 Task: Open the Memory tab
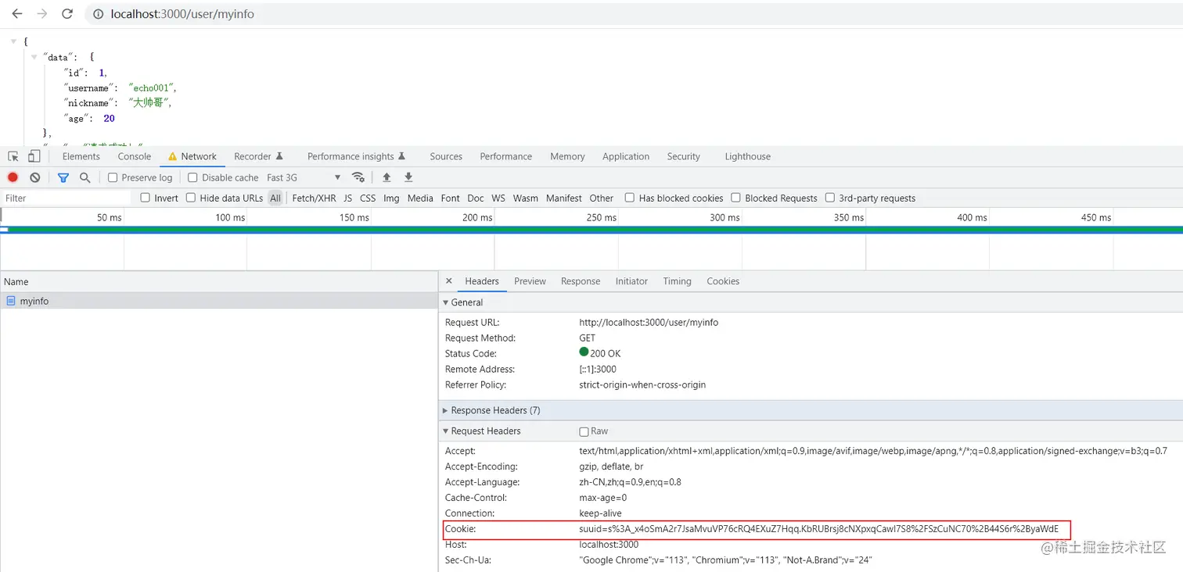click(x=567, y=156)
